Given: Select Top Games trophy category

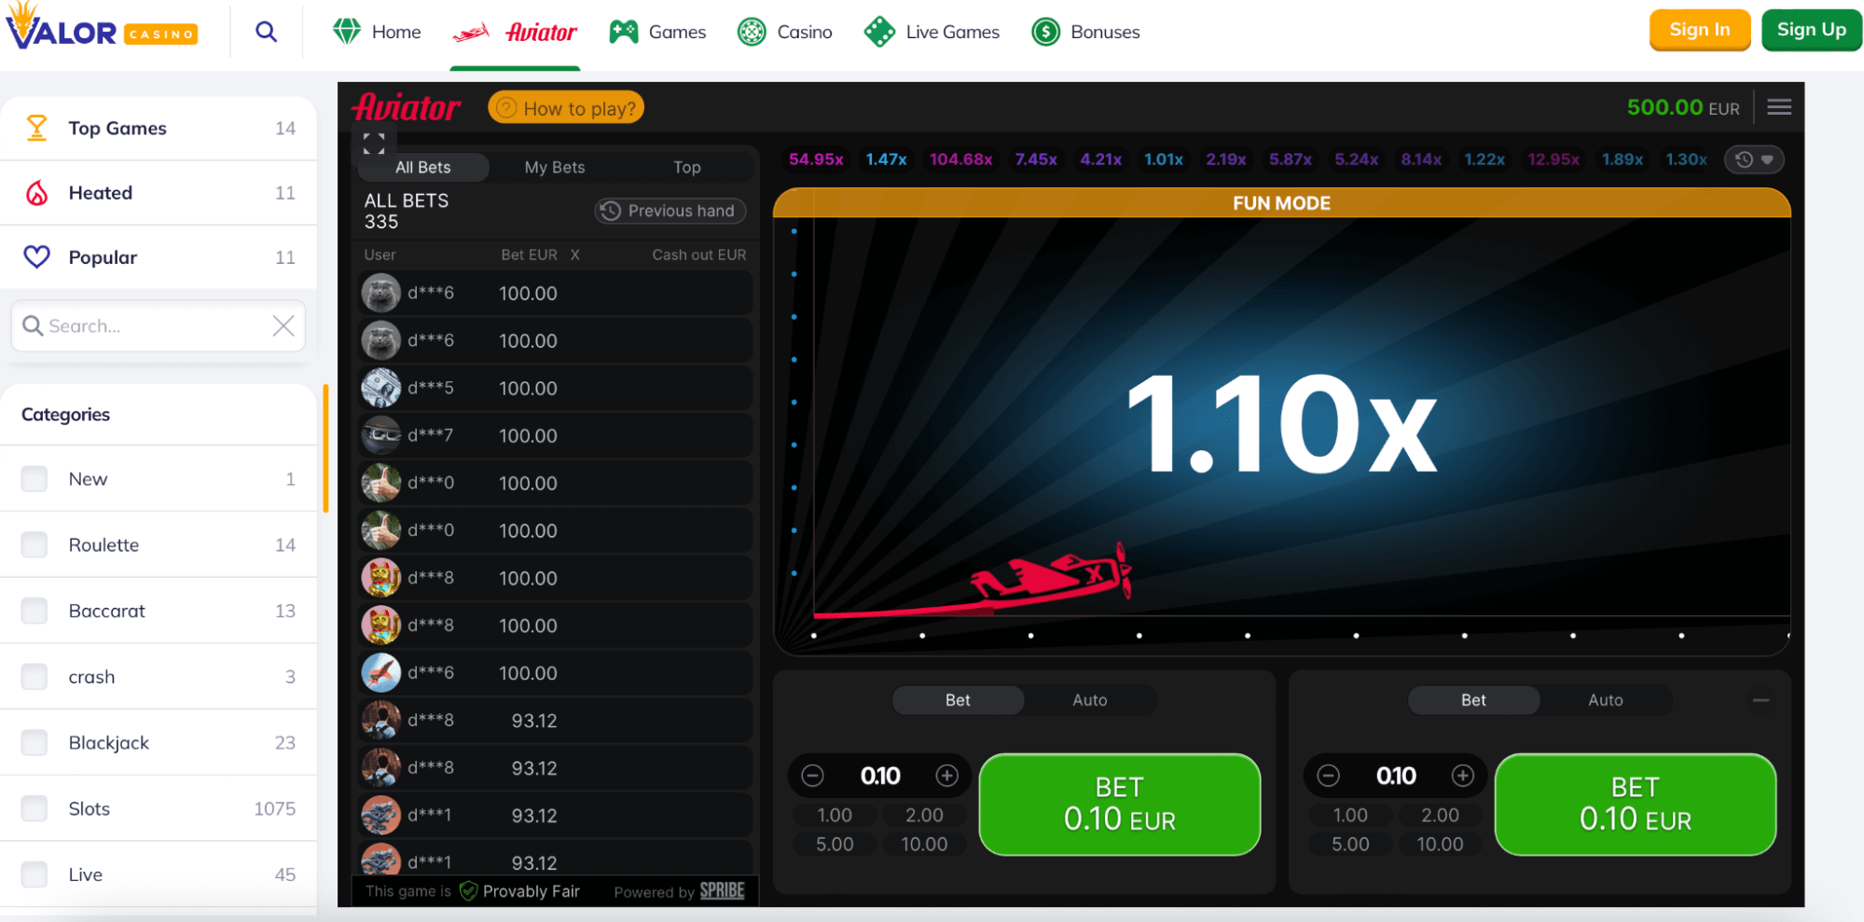Looking at the screenshot, I should (159, 129).
